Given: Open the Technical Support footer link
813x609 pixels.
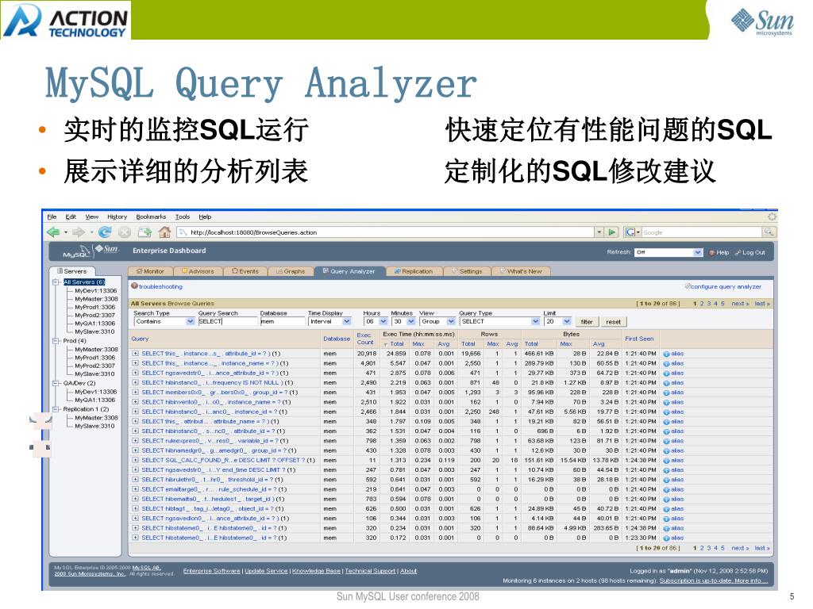Looking at the screenshot, I should point(370,571).
